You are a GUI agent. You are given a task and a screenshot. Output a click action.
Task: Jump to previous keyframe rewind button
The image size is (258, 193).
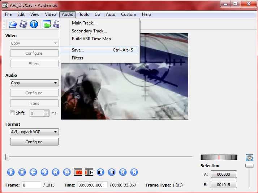(56, 172)
